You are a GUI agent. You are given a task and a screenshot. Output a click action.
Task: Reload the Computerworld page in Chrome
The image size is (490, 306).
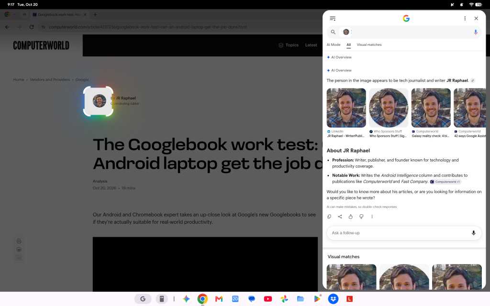point(32,27)
